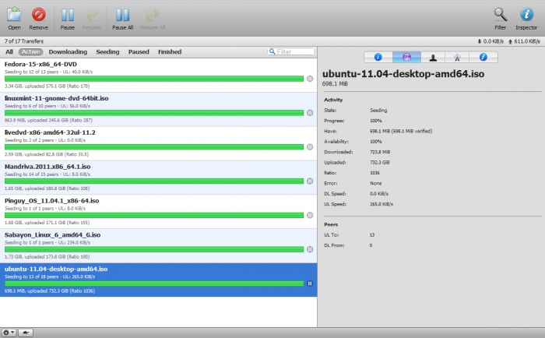Show the Peers inspector tab
The image size is (545, 338).
tap(433, 57)
